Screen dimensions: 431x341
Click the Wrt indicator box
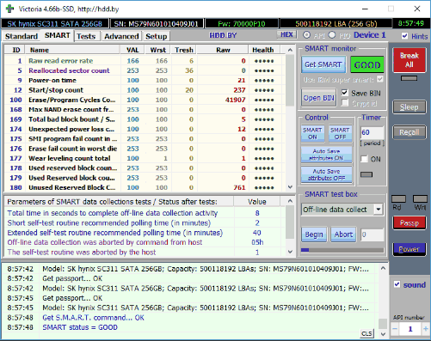tap(420, 198)
